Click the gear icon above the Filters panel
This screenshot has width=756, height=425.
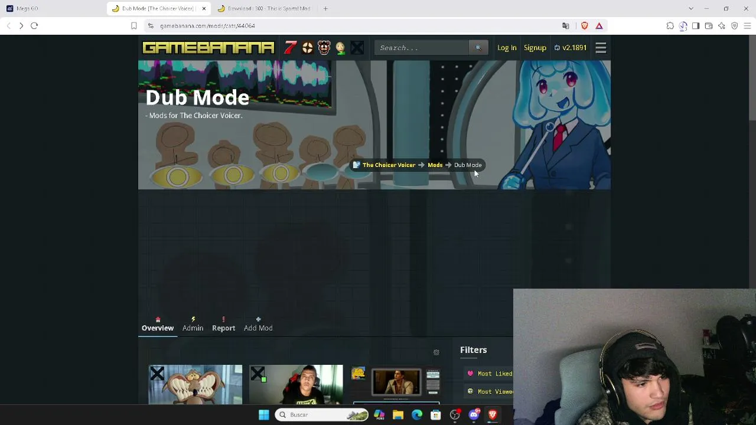(436, 352)
